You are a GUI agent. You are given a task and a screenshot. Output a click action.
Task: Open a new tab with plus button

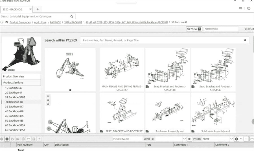[38, 9]
